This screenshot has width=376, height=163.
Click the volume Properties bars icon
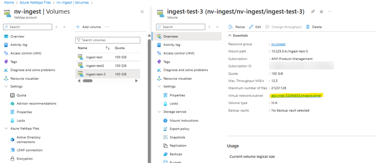166,95
